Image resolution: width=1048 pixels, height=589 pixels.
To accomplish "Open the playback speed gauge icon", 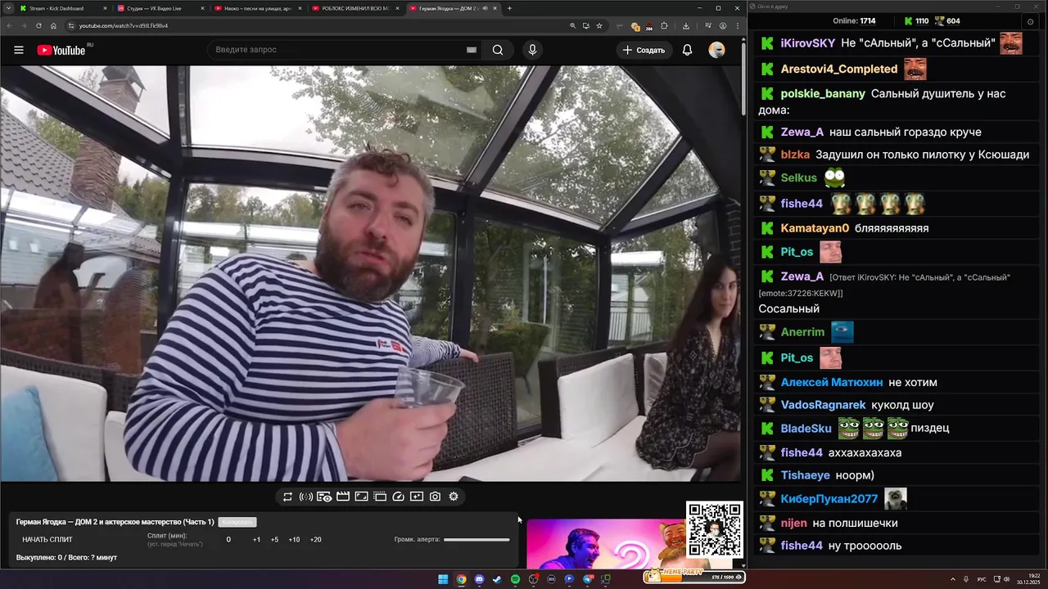I will tap(398, 497).
